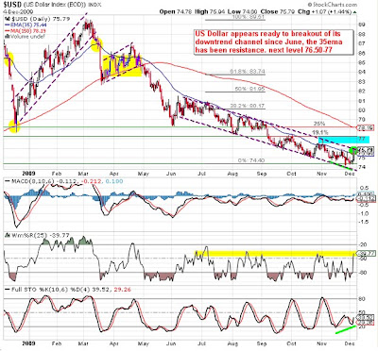
Task: Click the Feb label on price chart axis
Action: (x=57, y=174)
